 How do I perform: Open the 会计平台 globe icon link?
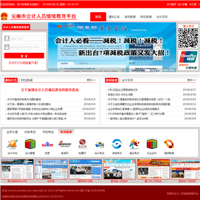point(12,144)
